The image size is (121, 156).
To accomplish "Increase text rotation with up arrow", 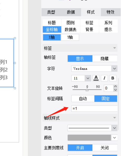I will point(115,86).
